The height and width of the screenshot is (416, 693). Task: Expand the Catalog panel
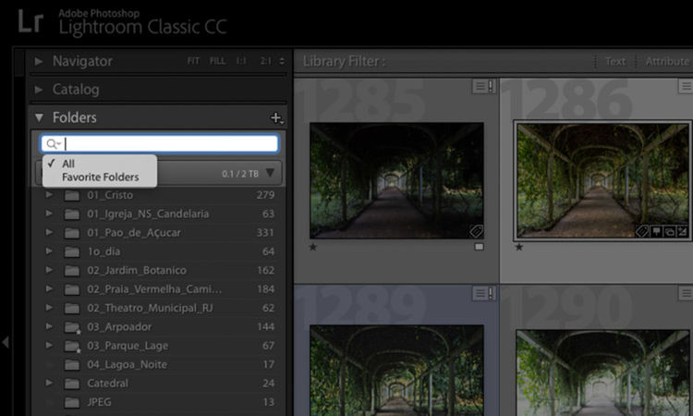(x=39, y=90)
